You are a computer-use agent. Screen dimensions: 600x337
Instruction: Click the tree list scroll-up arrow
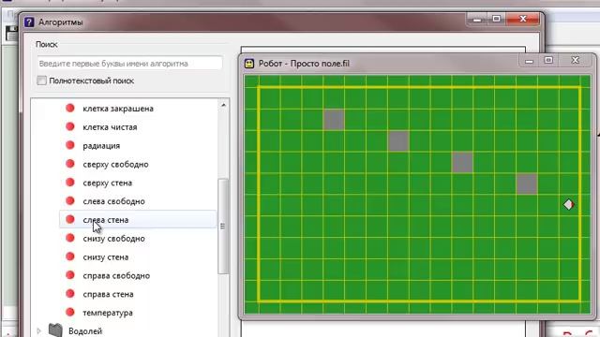tap(223, 105)
